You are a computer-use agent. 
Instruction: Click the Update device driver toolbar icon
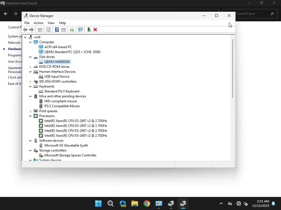(x=72, y=30)
